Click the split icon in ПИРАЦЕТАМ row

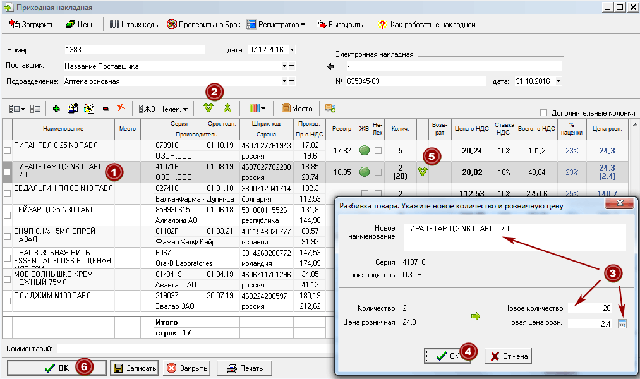pos(423,171)
